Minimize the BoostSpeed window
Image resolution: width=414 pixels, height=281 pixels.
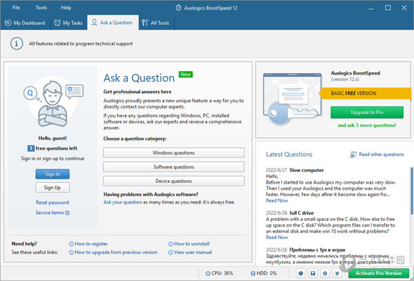point(371,8)
